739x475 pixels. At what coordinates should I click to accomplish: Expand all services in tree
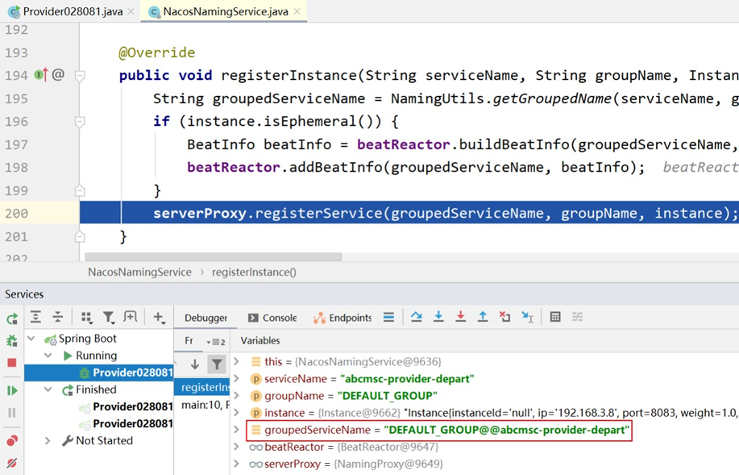pos(35,317)
